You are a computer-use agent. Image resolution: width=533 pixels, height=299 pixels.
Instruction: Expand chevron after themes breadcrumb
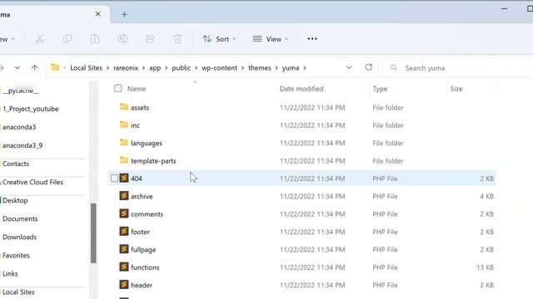click(x=276, y=68)
